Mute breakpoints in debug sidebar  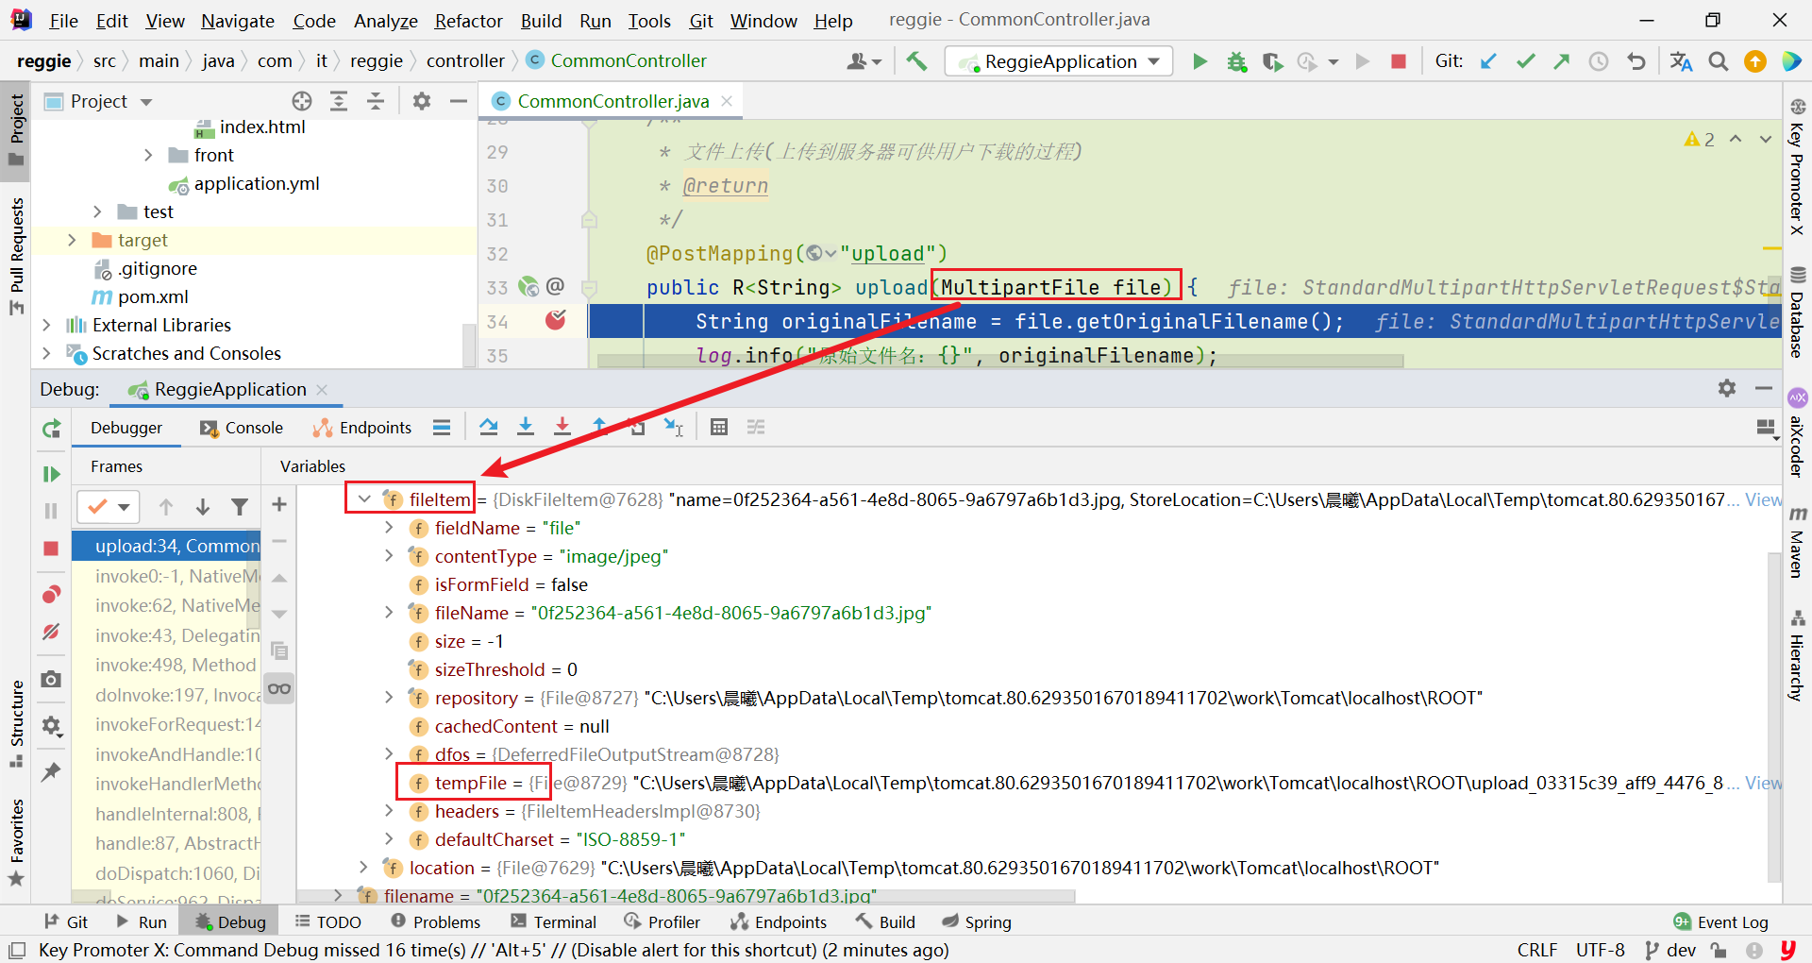(52, 632)
